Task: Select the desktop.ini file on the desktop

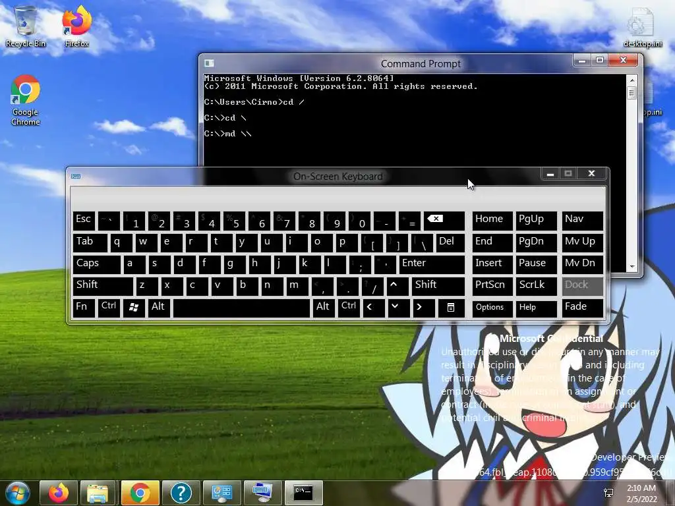Action: click(x=642, y=26)
